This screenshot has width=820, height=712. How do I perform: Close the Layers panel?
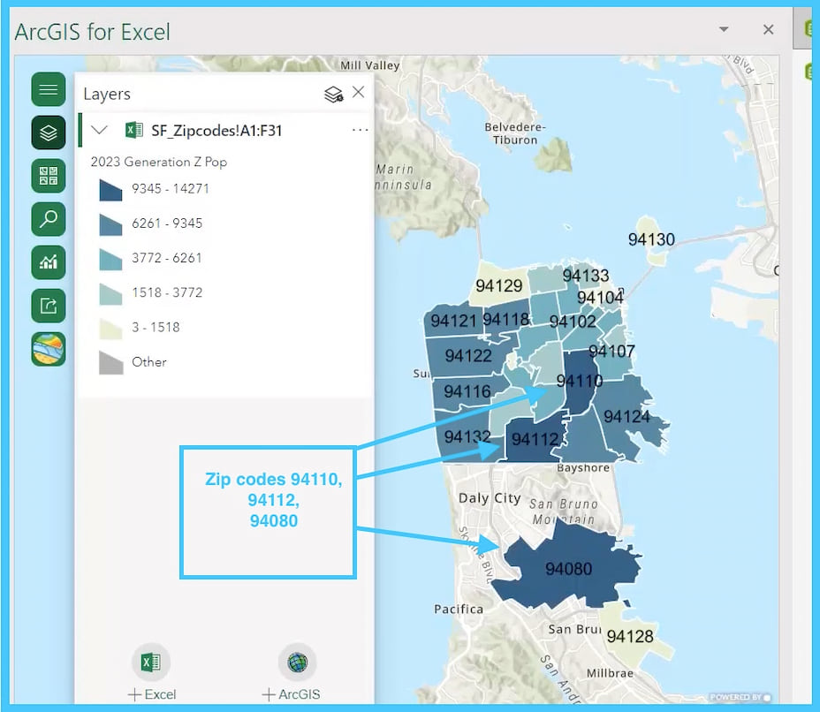[x=358, y=92]
